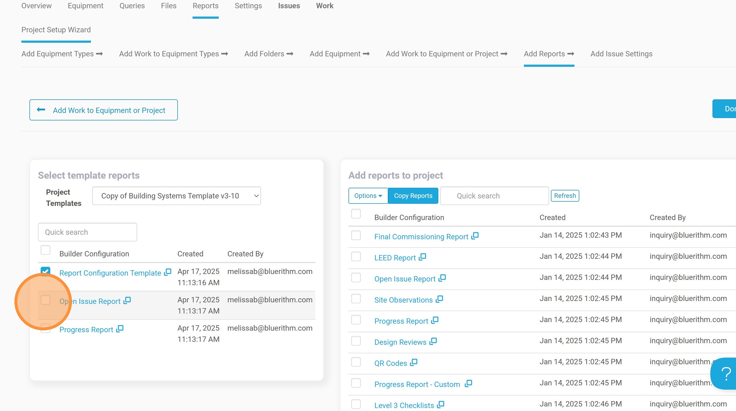Open the Project Templates dropdown
Screen dimensions: 736x411
[x=177, y=196]
